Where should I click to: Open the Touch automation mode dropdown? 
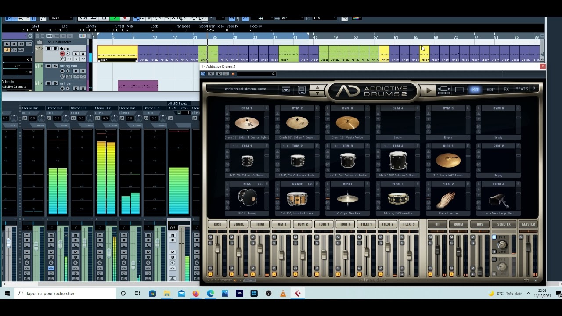60,18
